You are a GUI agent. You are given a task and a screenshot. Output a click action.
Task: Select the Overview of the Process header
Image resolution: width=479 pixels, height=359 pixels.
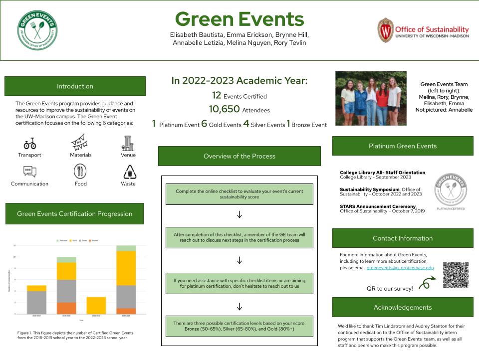coord(239,156)
